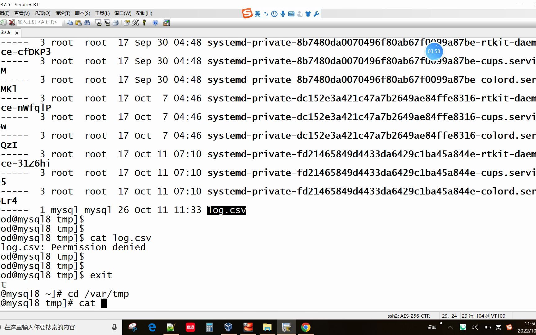Image resolution: width=536 pixels, height=335 pixels.
Task: Open SecureCRT help with the question mark icon
Action: (155, 22)
